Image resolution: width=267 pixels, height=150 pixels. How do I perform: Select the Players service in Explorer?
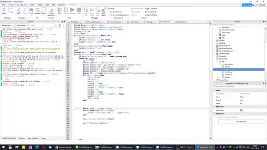coord(222,40)
